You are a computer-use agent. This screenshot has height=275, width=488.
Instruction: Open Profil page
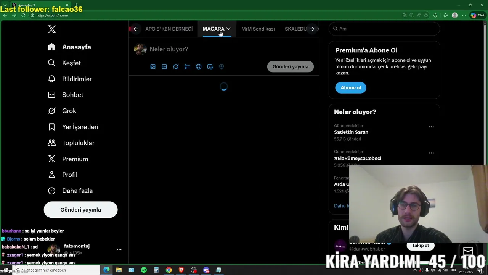tap(63, 175)
